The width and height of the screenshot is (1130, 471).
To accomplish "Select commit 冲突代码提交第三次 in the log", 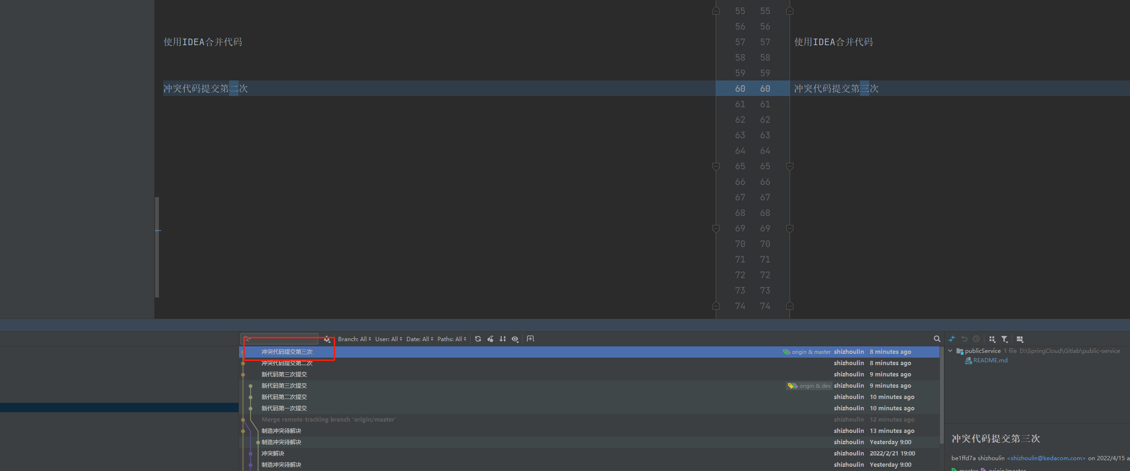I will pos(589,352).
